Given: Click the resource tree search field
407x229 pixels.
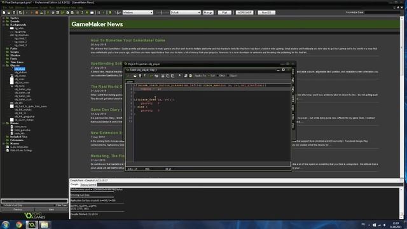Looking at the screenshot, I should pyautogui.click(x=34, y=201).
